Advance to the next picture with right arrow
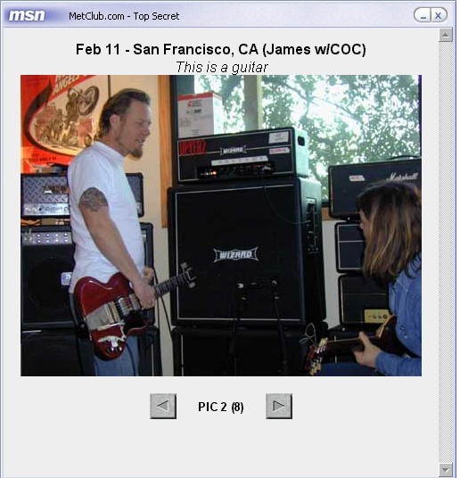The image size is (460, 478). 279,406
